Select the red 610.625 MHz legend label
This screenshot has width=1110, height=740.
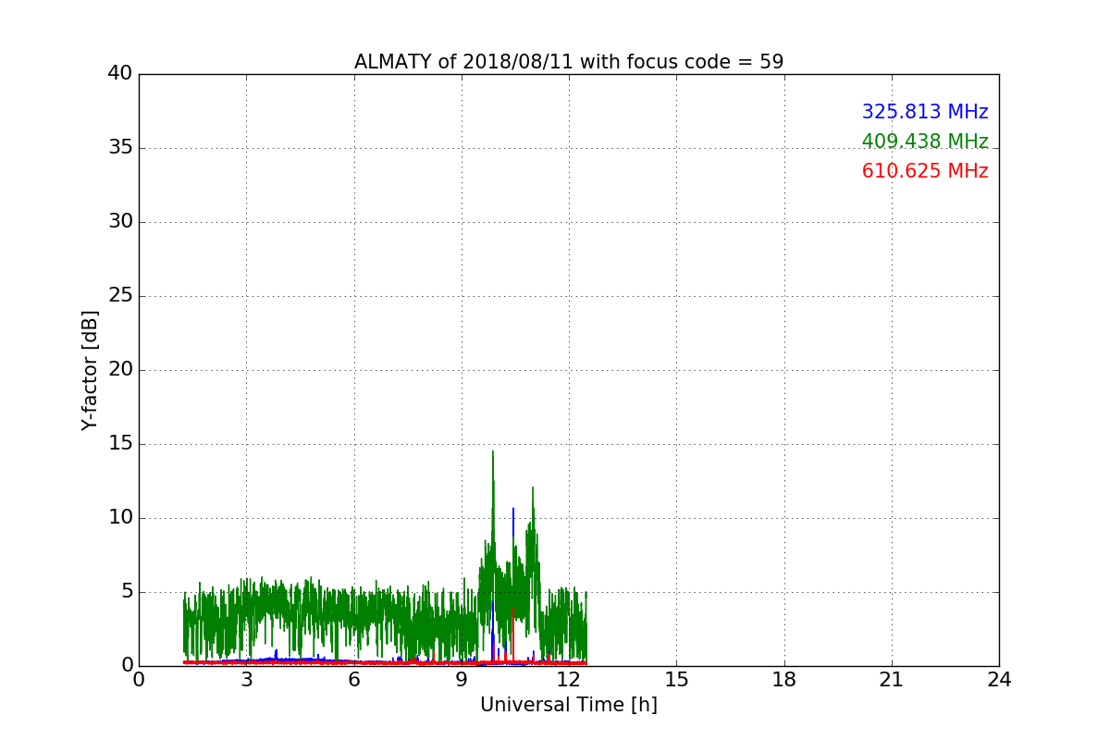[x=925, y=171]
